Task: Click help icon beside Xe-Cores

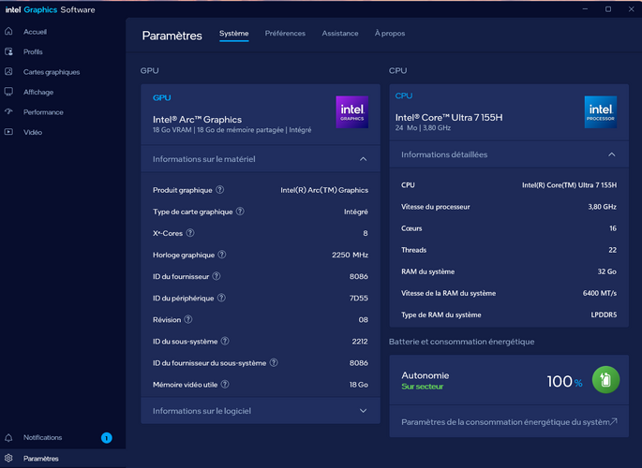Action: pos(190,233)
